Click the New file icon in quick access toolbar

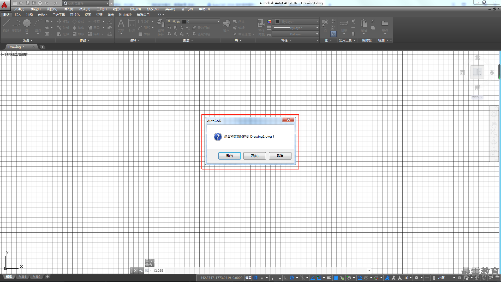pos(15,3)
